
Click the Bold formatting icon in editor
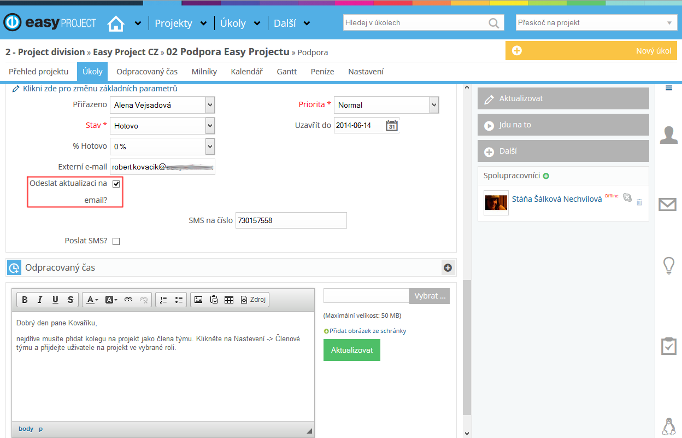click(25, 300)
